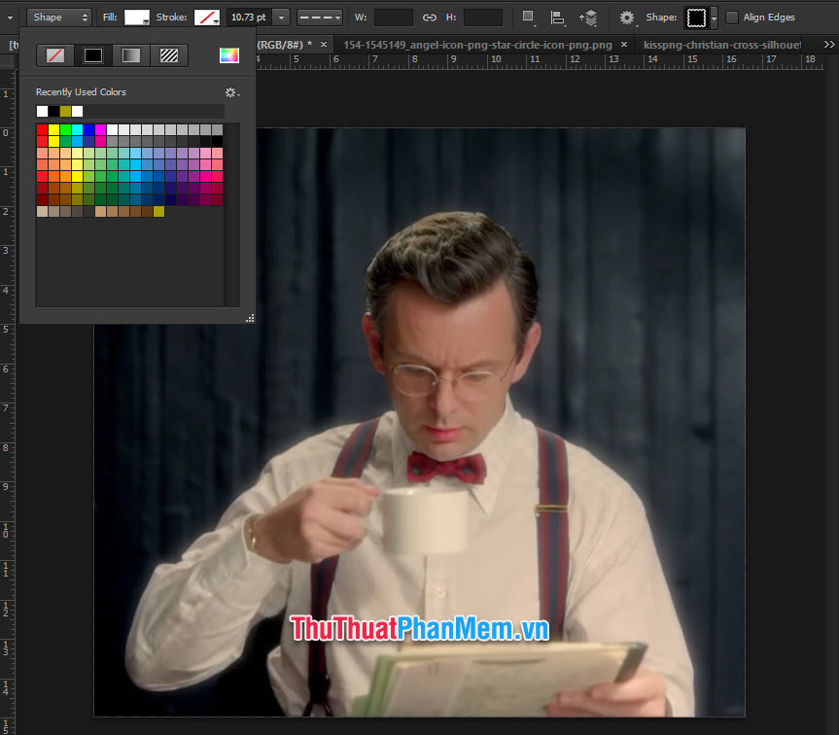Click the path alignment icon in options bar
This screenshot has width=839, height=735.
557,17
